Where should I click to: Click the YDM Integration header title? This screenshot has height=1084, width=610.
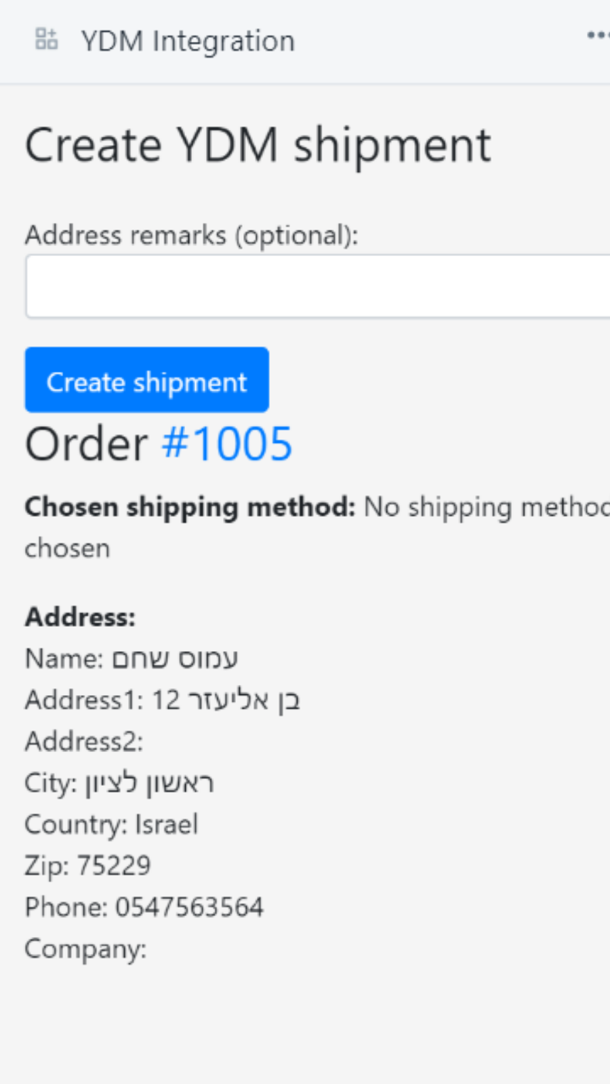[188, 39]
